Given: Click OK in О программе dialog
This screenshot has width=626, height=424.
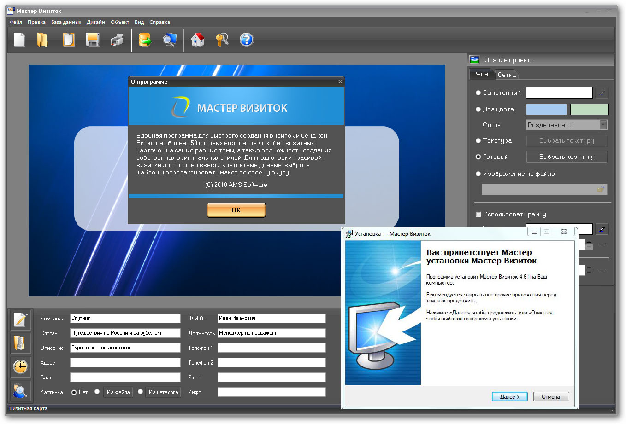Looking at the screenshot, I should [x=236, y=210].
